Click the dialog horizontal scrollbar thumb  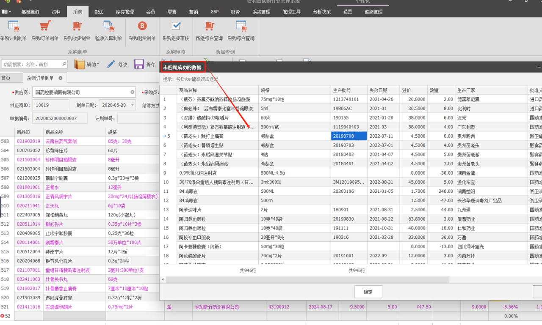pos(307,279)
